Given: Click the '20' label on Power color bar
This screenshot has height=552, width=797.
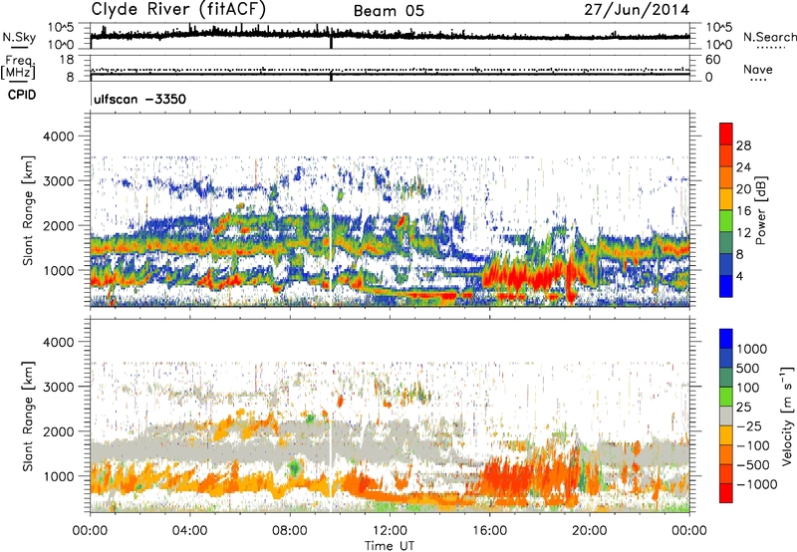Looking at the screenshot, I should 743,189.
